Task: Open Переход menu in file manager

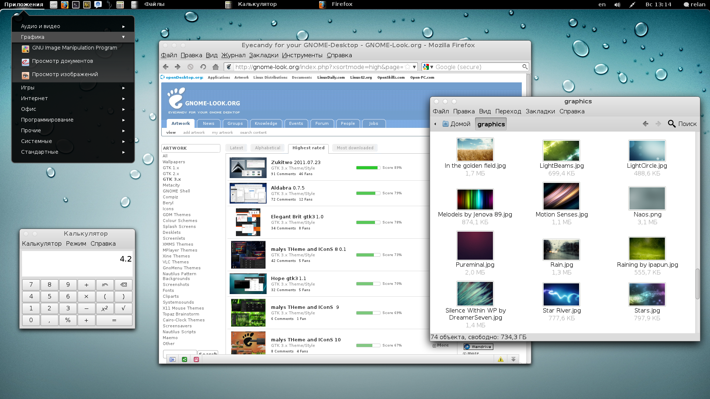Action: (508, 112)
